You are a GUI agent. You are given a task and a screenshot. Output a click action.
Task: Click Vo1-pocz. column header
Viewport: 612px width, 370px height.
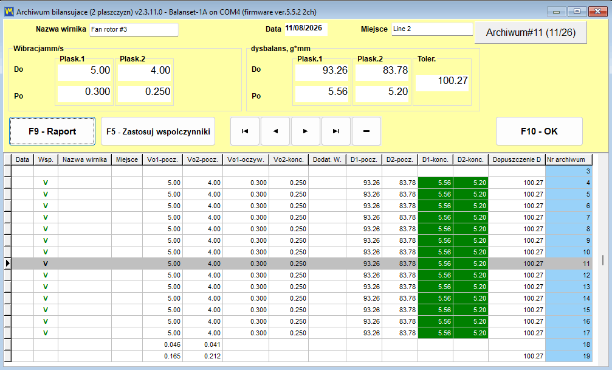(162, 159)
